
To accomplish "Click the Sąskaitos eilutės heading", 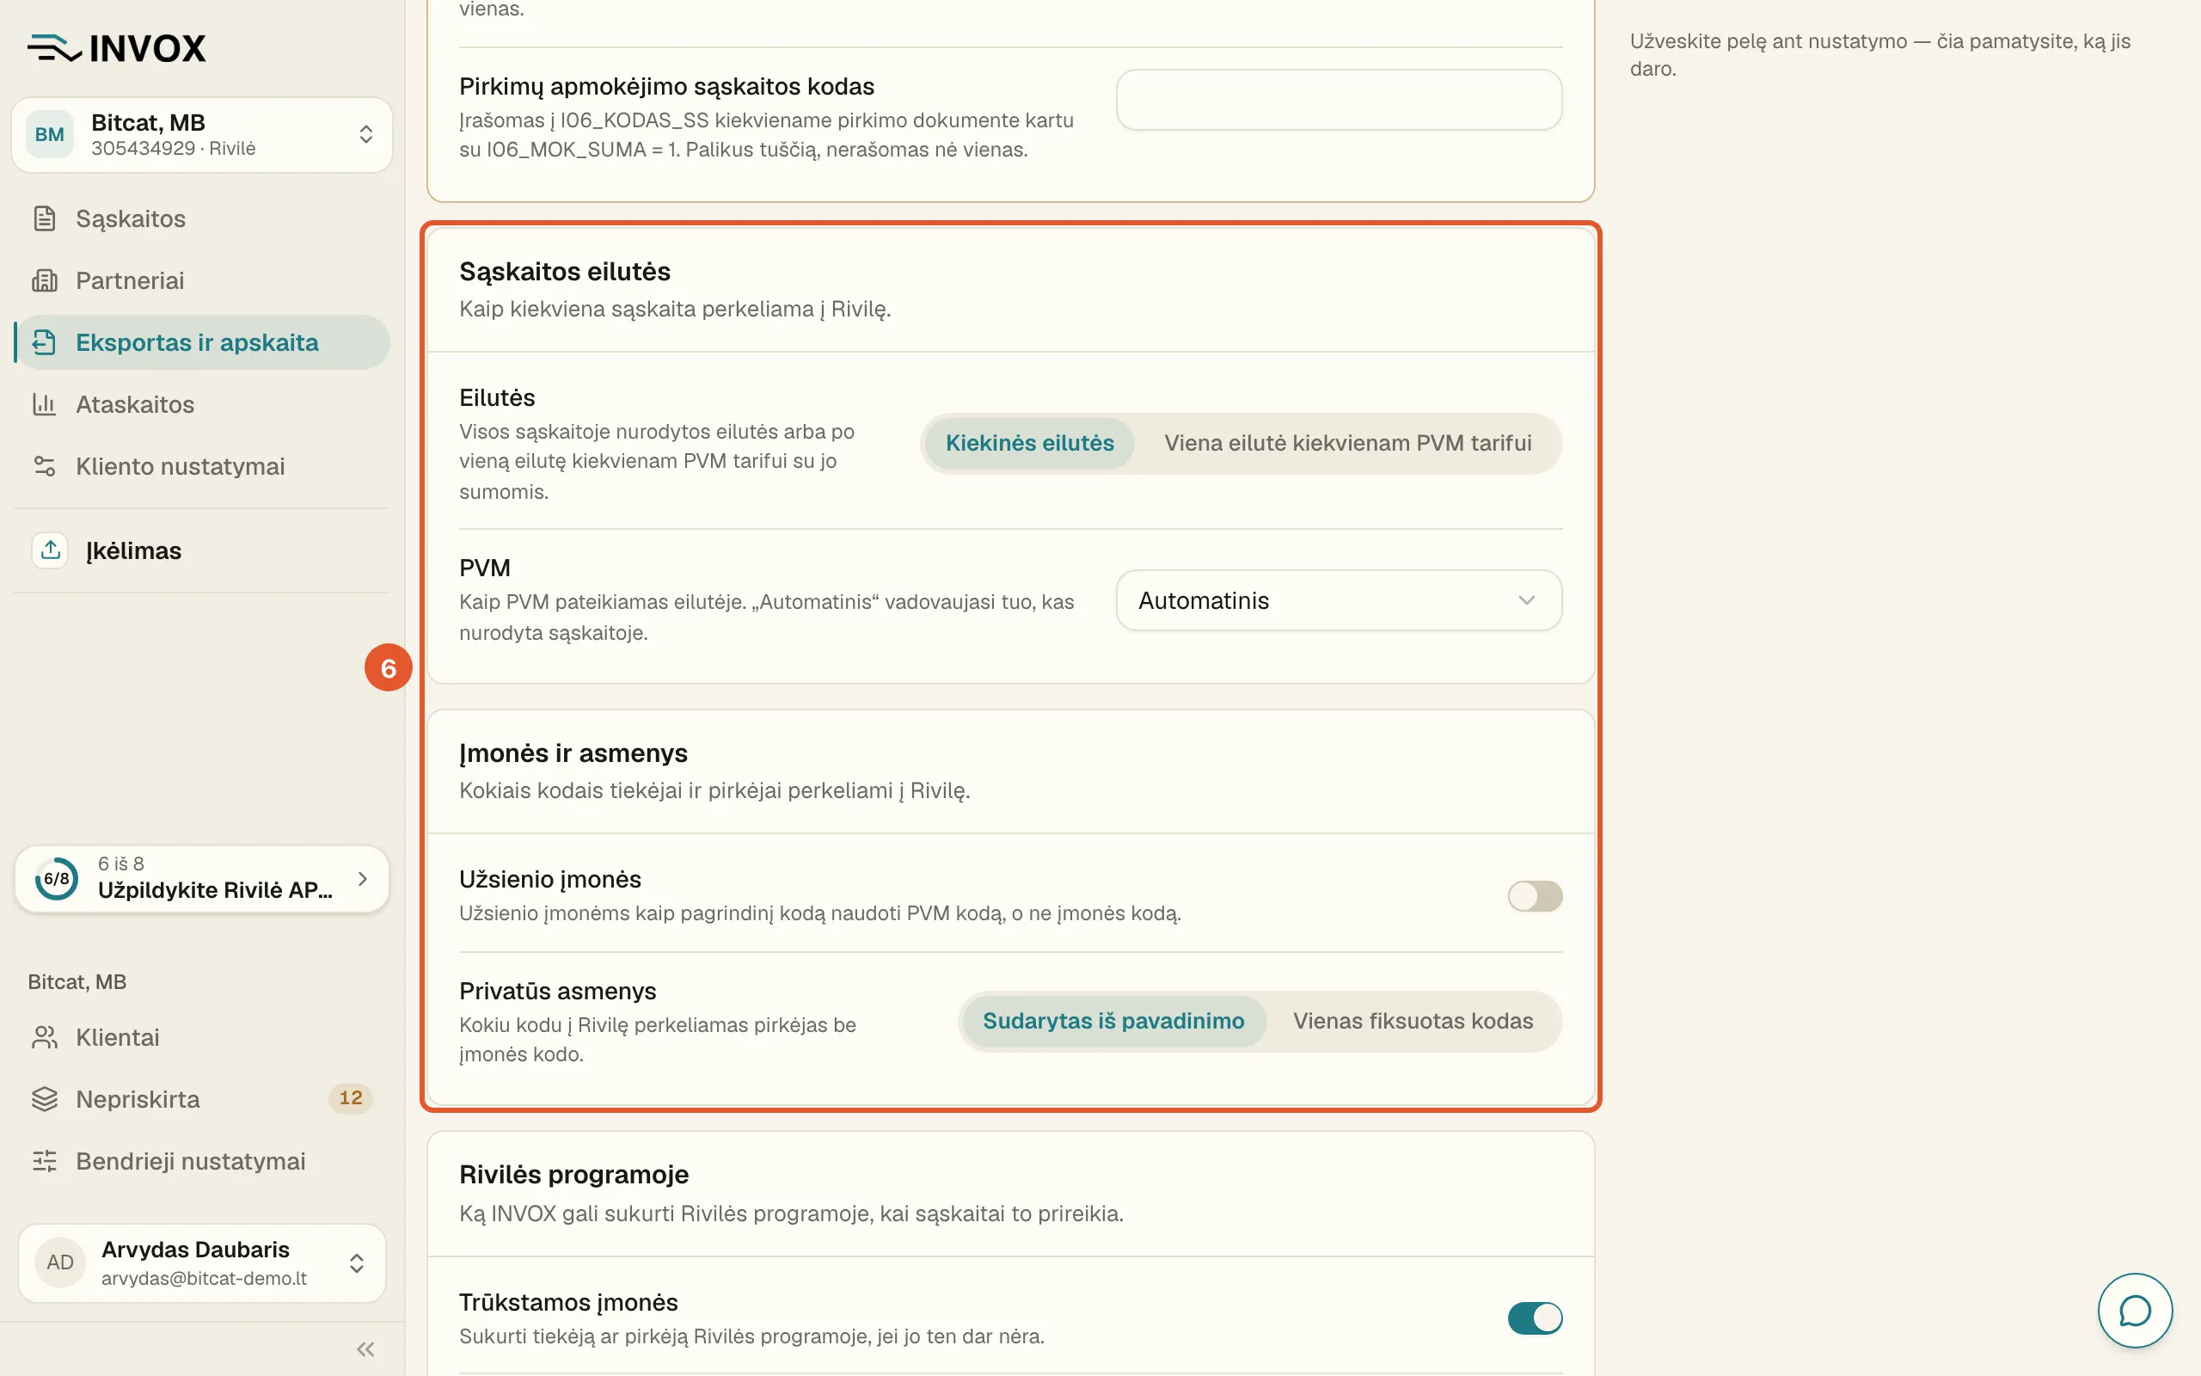I will click(x=565, y=271).
